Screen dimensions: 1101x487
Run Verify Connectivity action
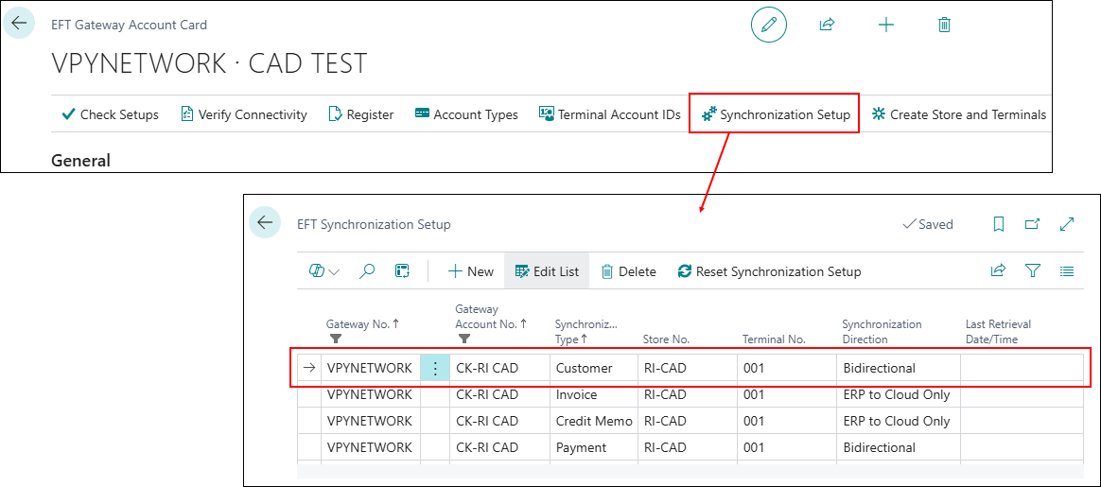coord(244,114)
